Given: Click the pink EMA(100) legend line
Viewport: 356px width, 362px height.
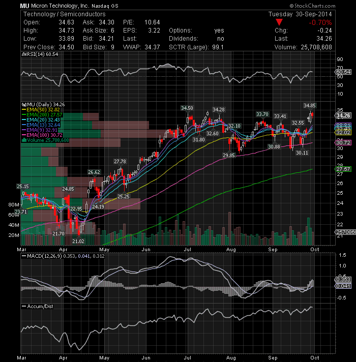Looking at the screenshot, I should pyautogui.click(x=24, y=135).
